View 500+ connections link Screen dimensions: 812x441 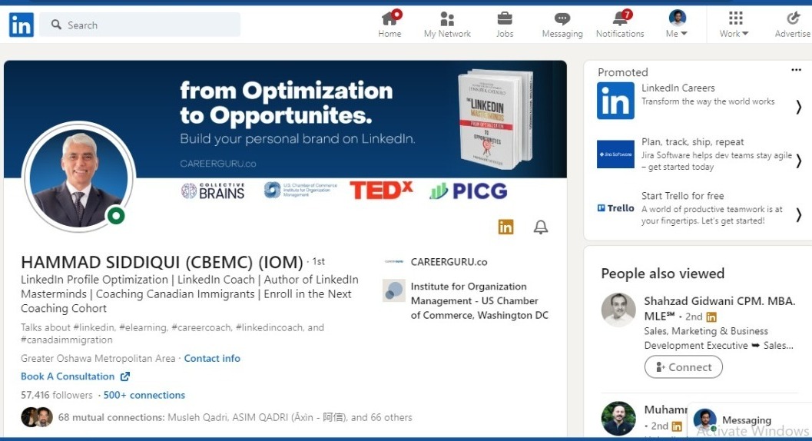pos(144,395)
